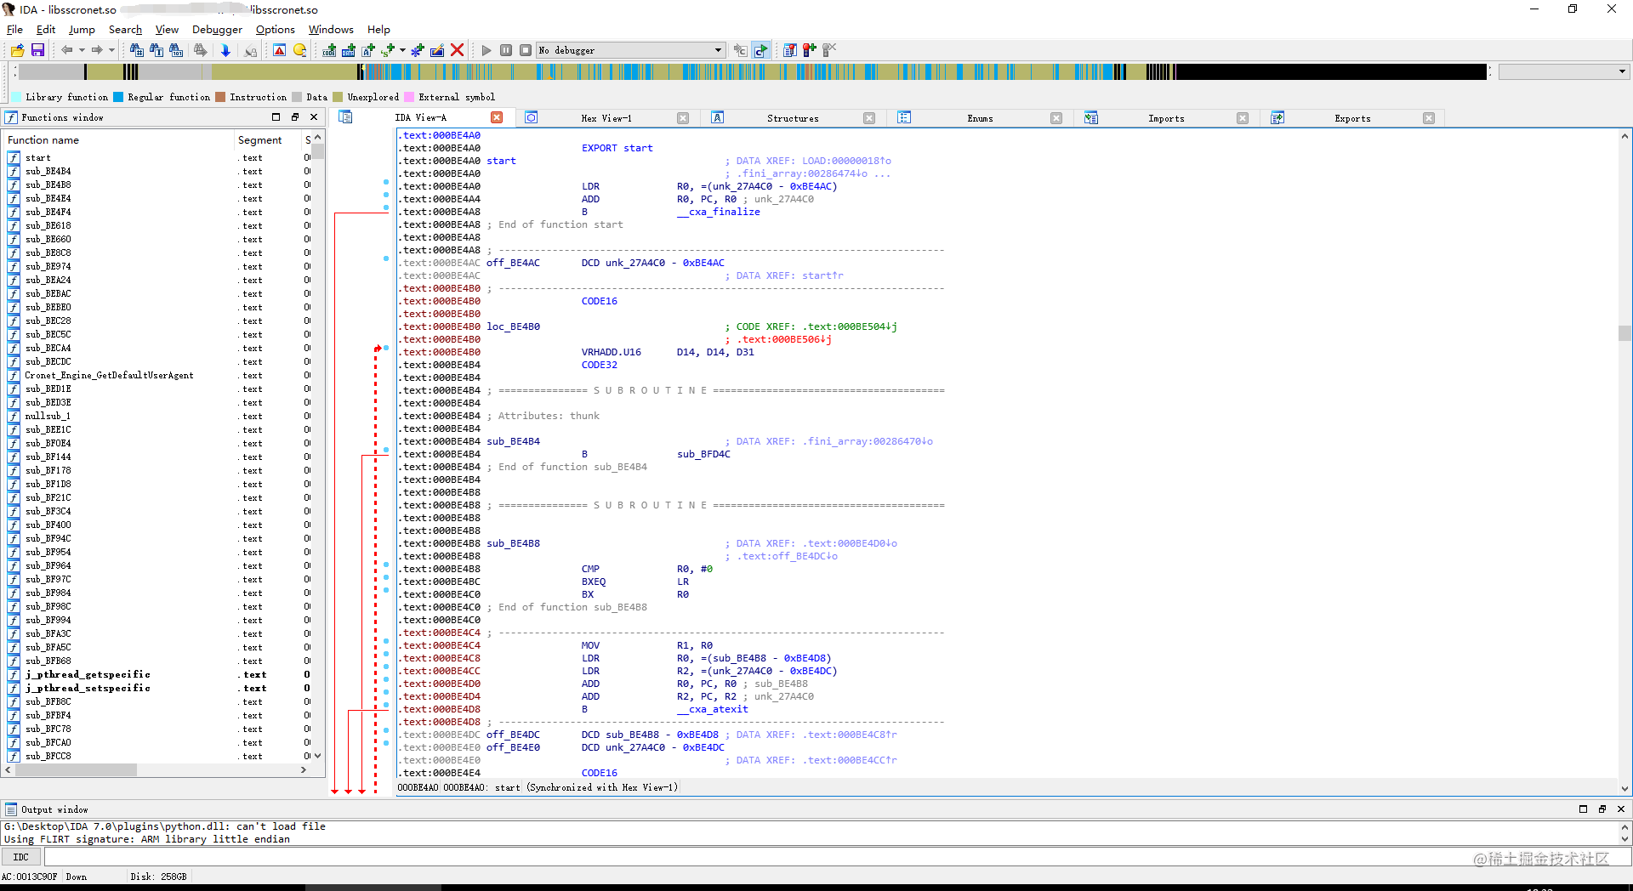The height and width of the screenshot is (891, 1633).
Task: Expand the forward arrow history dropdown
Action: tap(111, 50)
